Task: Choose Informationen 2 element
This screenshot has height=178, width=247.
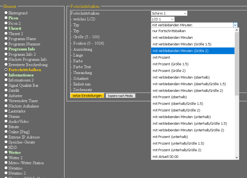Action: 6,80
